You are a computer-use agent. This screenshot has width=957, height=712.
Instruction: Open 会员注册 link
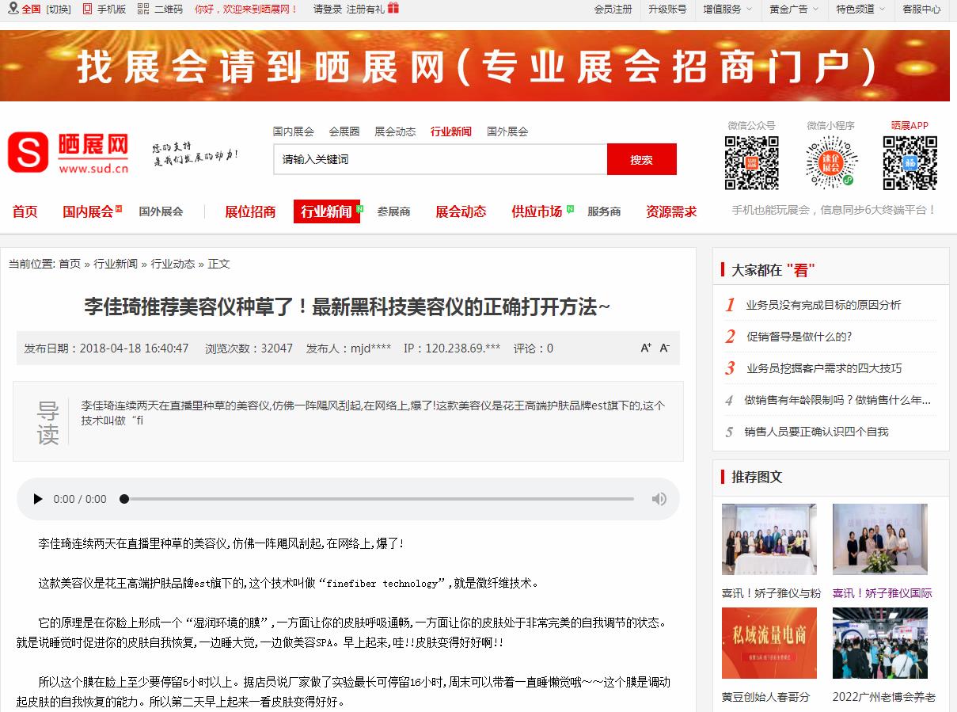[x=613, y=9]
